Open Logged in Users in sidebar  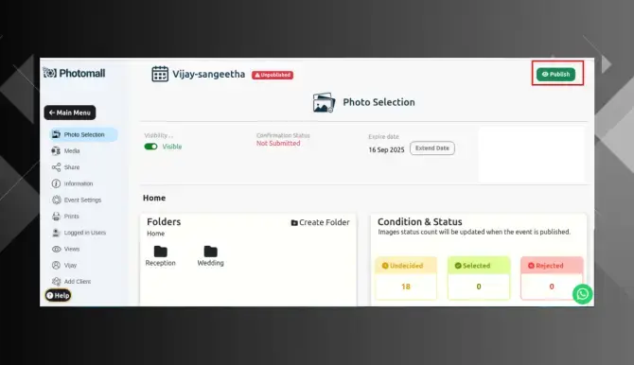coord(79,233)
